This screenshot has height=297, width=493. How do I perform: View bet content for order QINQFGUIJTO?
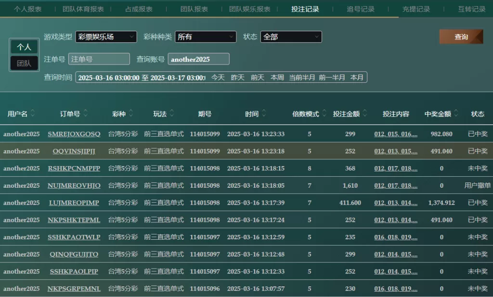(x=396, y=254)
